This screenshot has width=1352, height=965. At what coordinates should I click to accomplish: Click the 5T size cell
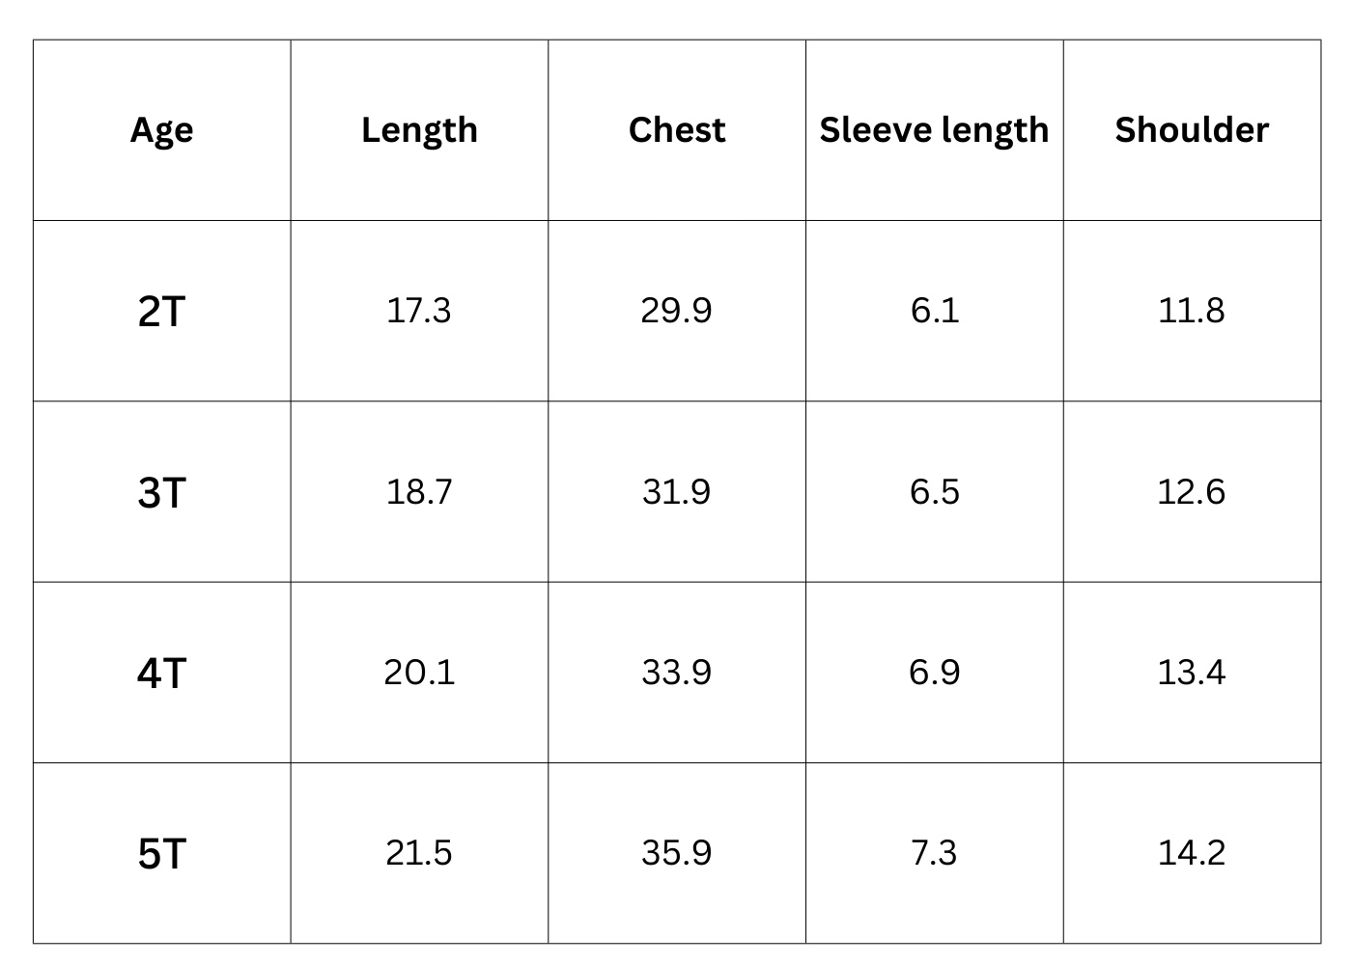point(161,854)
